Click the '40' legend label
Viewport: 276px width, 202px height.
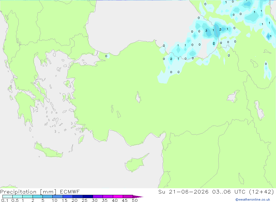[x=115, y=200]
